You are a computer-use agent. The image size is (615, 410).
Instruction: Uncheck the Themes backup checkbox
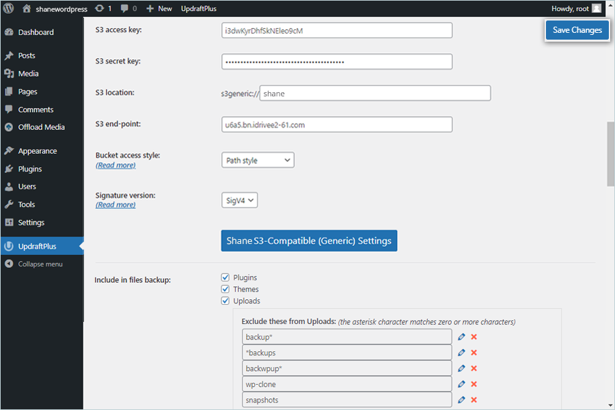click(x=225, y=289)
